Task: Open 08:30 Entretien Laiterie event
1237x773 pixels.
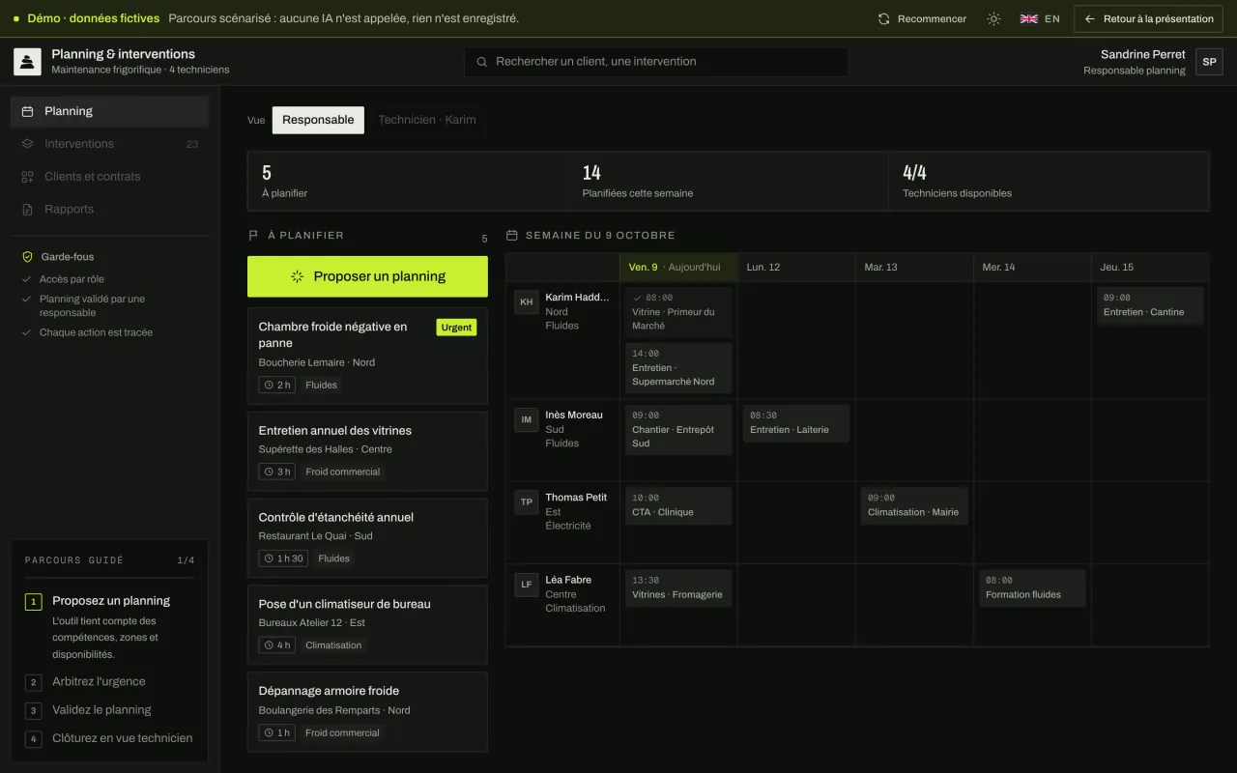Action: pos(796,423)
